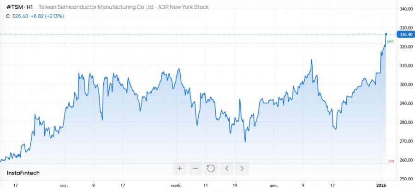Image resolution: width=415 pixels, height=193 pixels.
Task: Reset chart view with circular arrow
Action: pos(211,169)
